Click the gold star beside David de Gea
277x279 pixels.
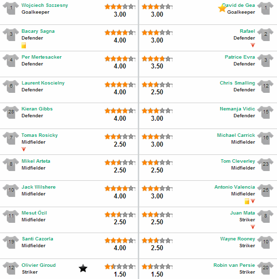point(222,8)
